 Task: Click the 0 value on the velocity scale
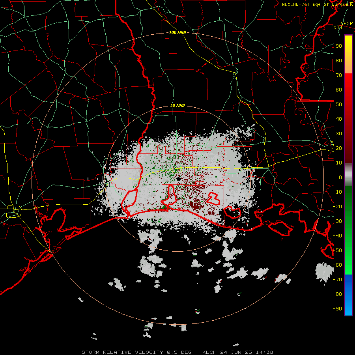(x=340, y=177)
